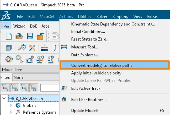Click the reference frame axes toolbar icon
170x115 pixels.
57,48
